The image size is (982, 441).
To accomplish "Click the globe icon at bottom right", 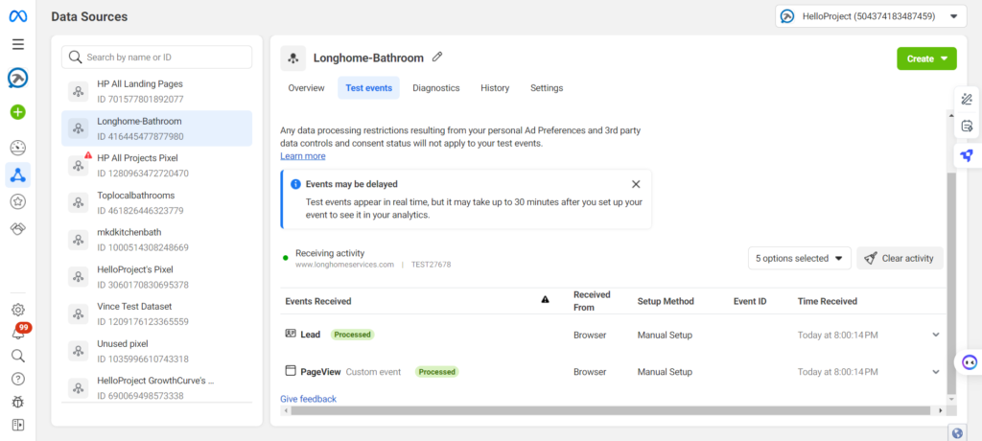I will (956, 433).
